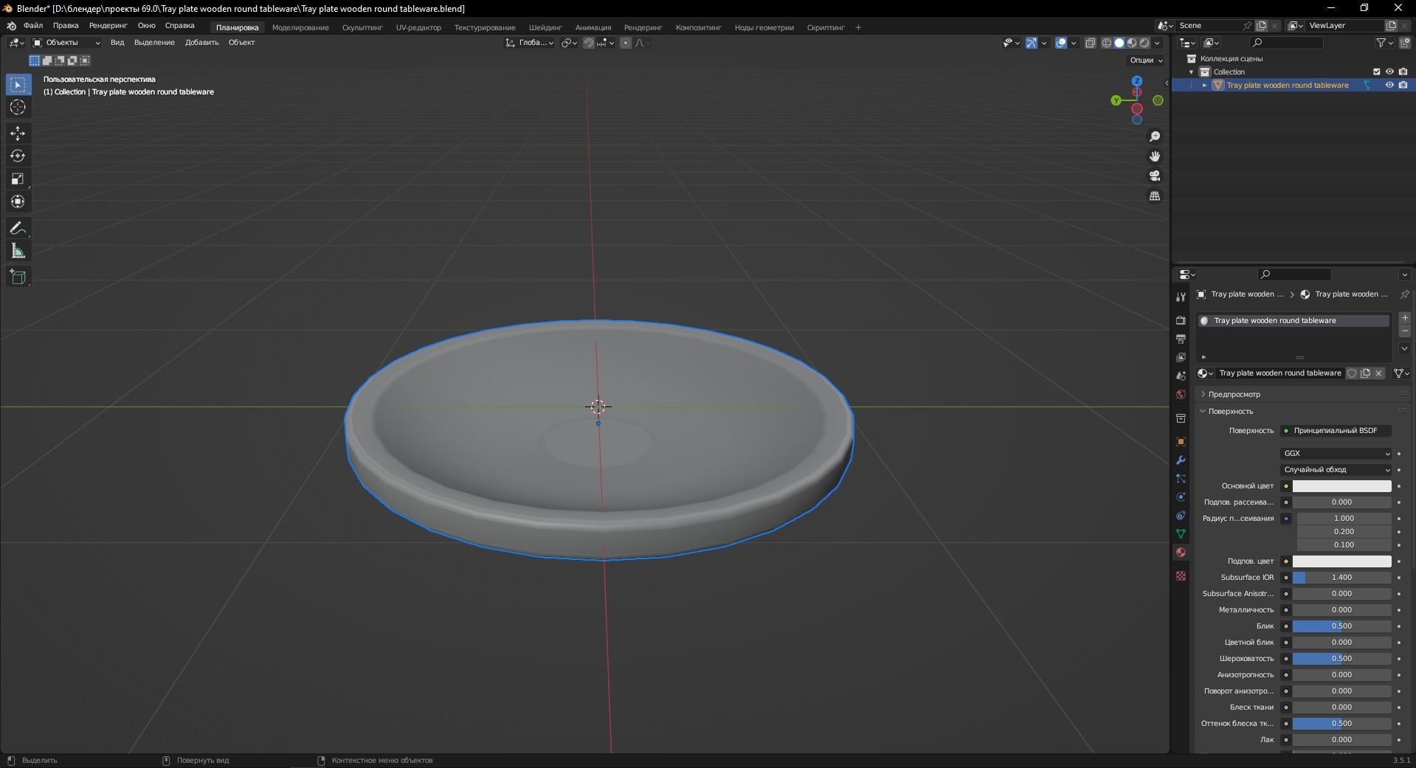Open the Output properties tab

tap(1181, 339)
